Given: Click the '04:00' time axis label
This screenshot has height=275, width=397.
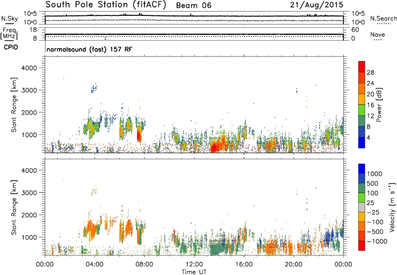Looking at the screenshot, I should (94, 265).
